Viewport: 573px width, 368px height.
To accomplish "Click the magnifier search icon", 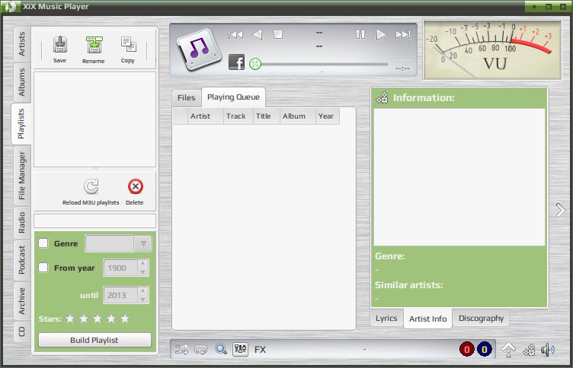I will tap(221, 349).
